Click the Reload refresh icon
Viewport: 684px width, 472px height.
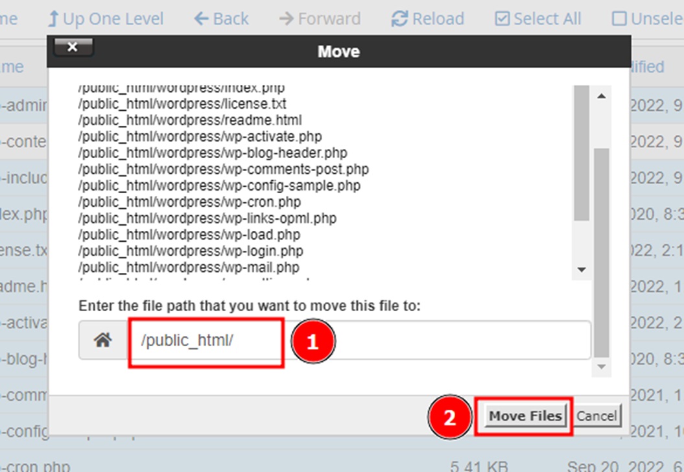click(x=399, y=19)
